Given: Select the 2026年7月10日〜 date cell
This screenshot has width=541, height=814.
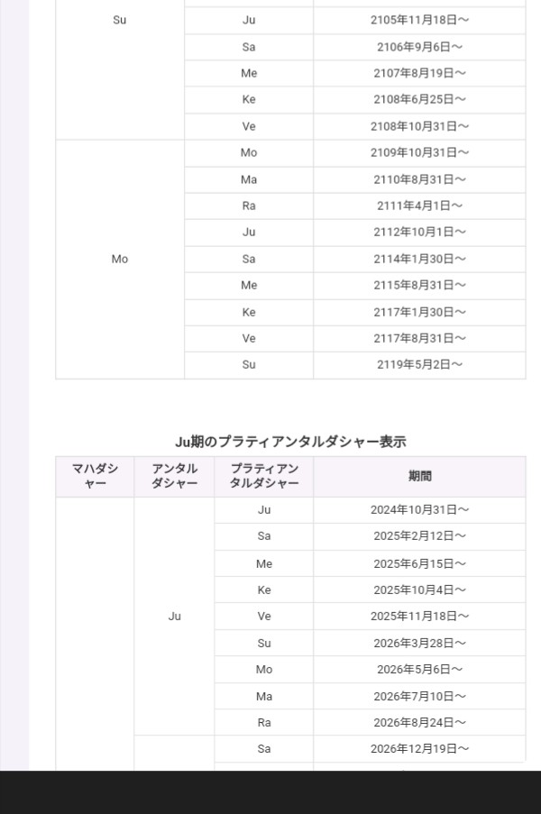Looking at the screenshot, I should [419, 697].
